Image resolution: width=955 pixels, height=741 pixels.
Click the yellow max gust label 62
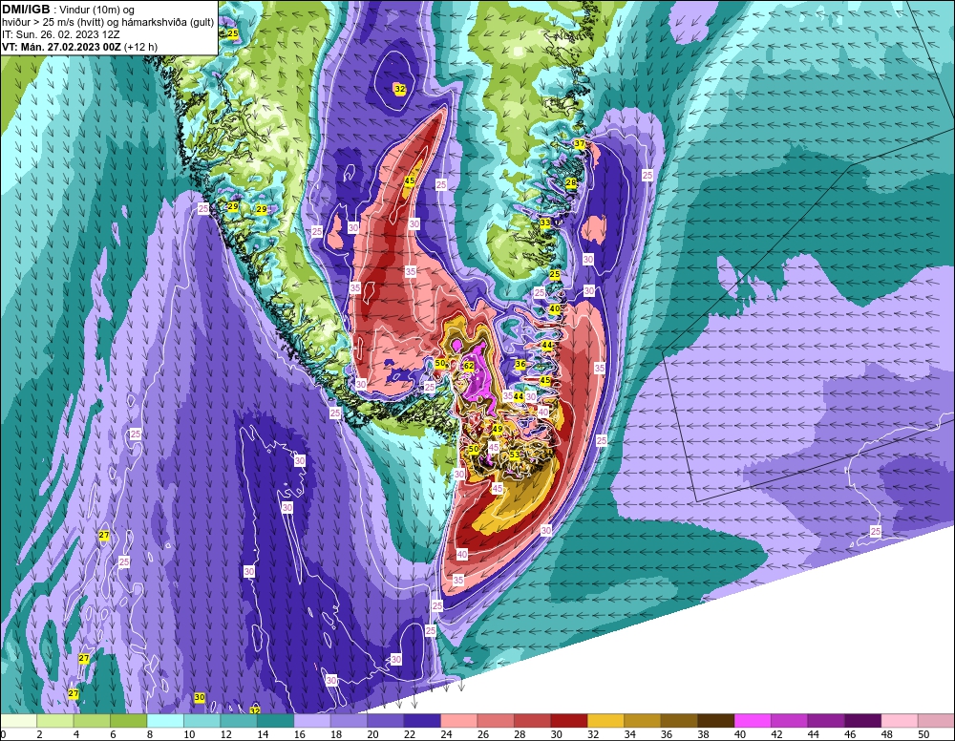[x=468, y=366]
